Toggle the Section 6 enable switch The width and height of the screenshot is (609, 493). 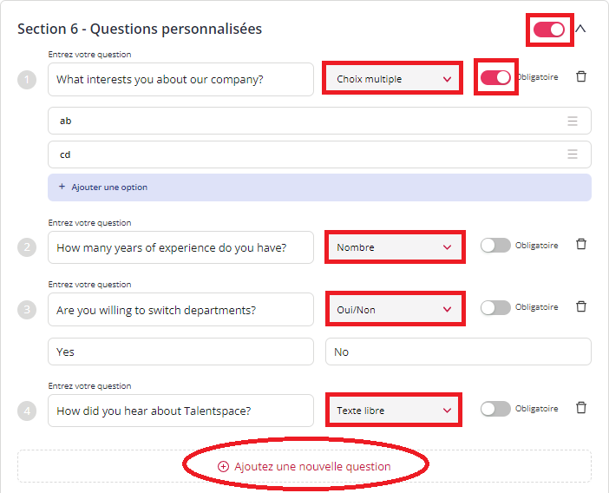(x=549, y=30)
